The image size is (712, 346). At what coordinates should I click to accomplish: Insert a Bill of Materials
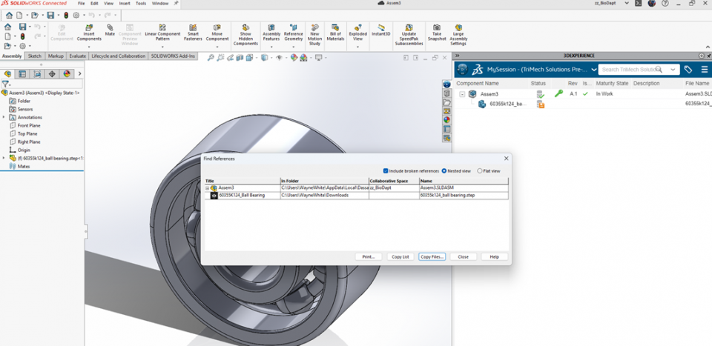(x=335, y=33)
